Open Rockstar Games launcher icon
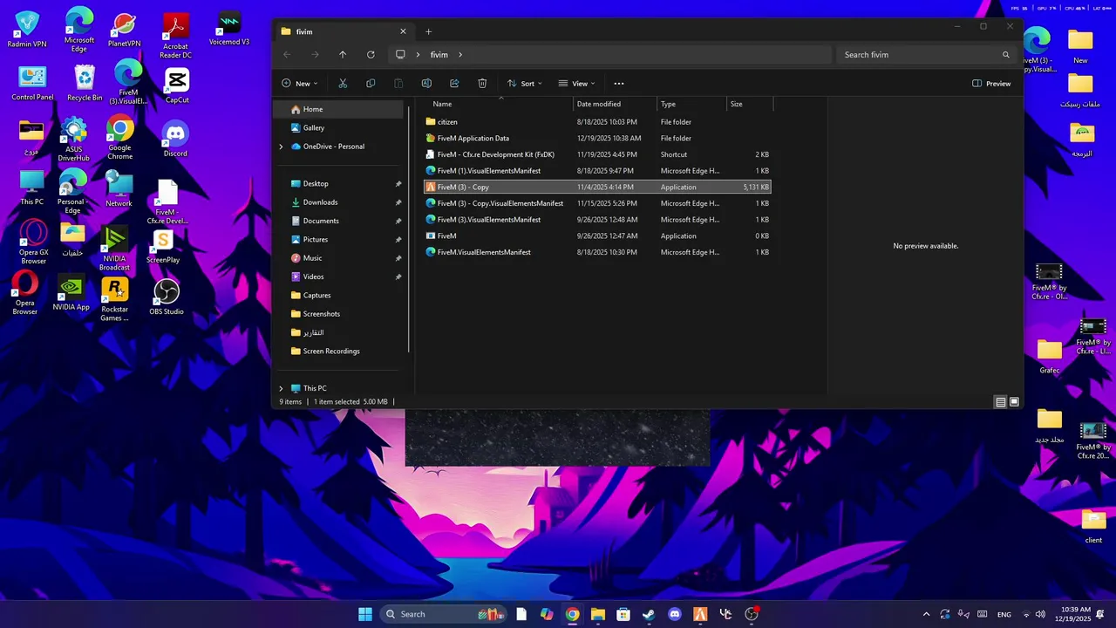Screen dimensions: 1116x628 point(114,299)
